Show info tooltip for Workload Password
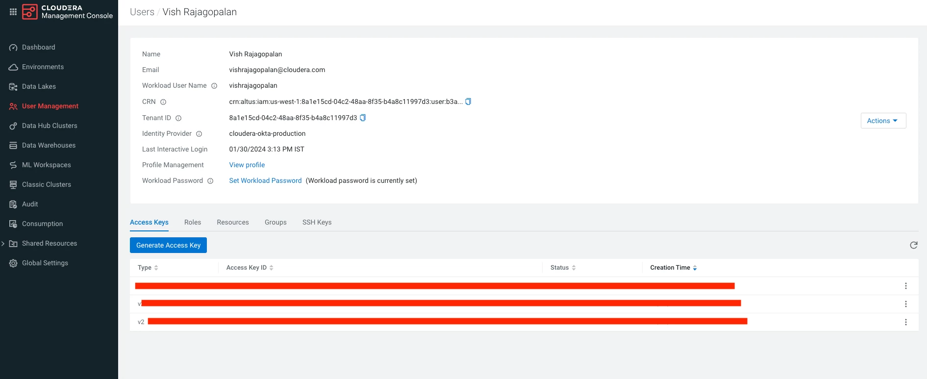Screen dimensions: 927x379 coord(210,181)
